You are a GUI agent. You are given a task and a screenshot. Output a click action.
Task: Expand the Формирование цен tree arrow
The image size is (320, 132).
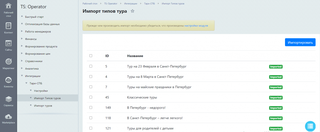click(x=22, y=53)
